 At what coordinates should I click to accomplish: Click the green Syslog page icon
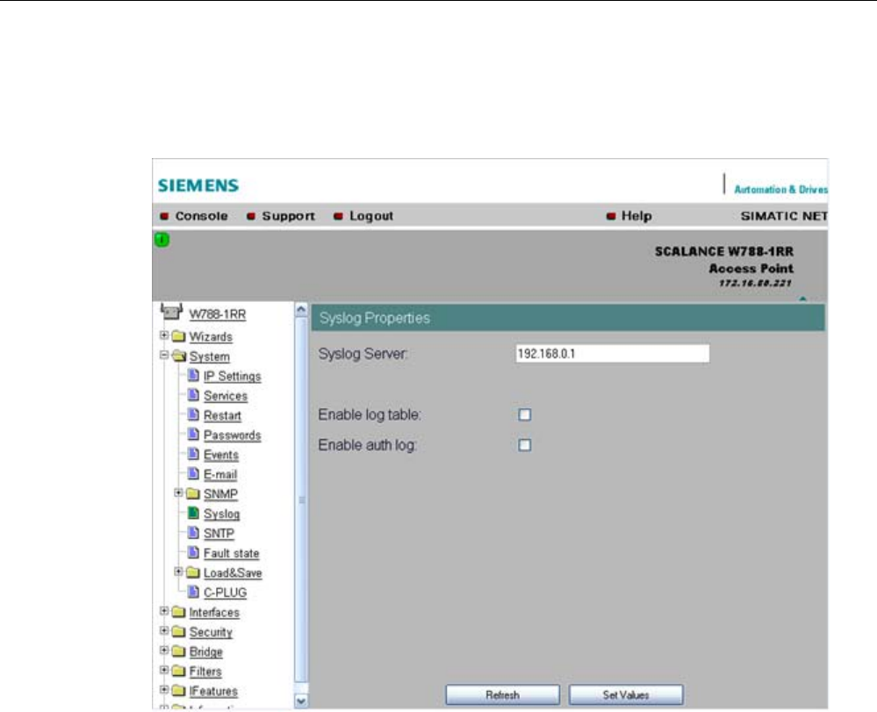(x=193, y=513)
